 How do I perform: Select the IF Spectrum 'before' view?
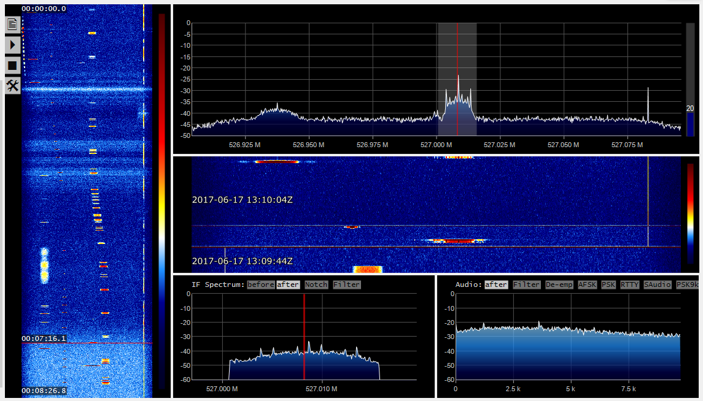point(260,285)
